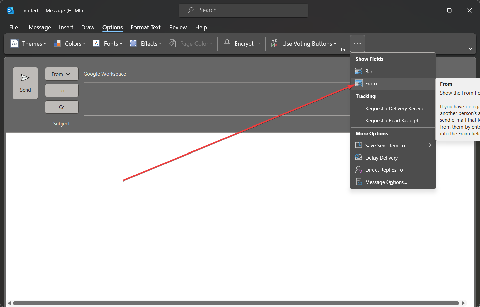Click inside the Cc address field

click(216, 107)
